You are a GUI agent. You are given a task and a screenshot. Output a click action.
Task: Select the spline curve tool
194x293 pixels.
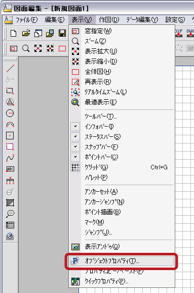(10, 158)
